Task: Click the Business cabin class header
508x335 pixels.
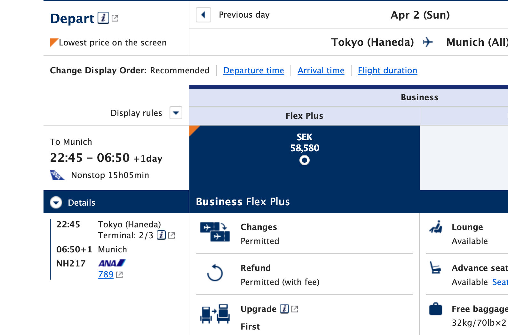Action: [419, 97]
